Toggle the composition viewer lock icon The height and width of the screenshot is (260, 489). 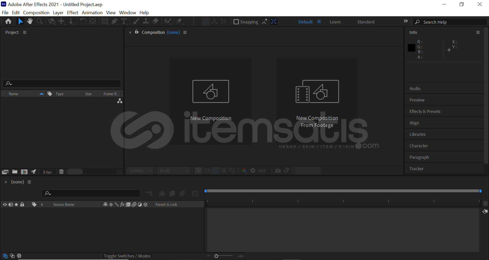click(137, 32)
